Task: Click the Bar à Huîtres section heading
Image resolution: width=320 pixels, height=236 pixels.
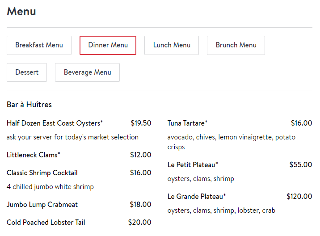Action: point(29,105)
